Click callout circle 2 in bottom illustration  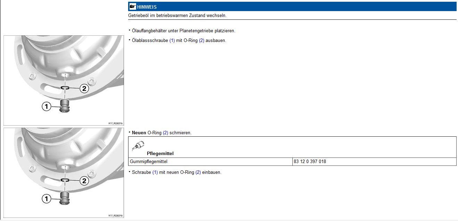[84, 181]
